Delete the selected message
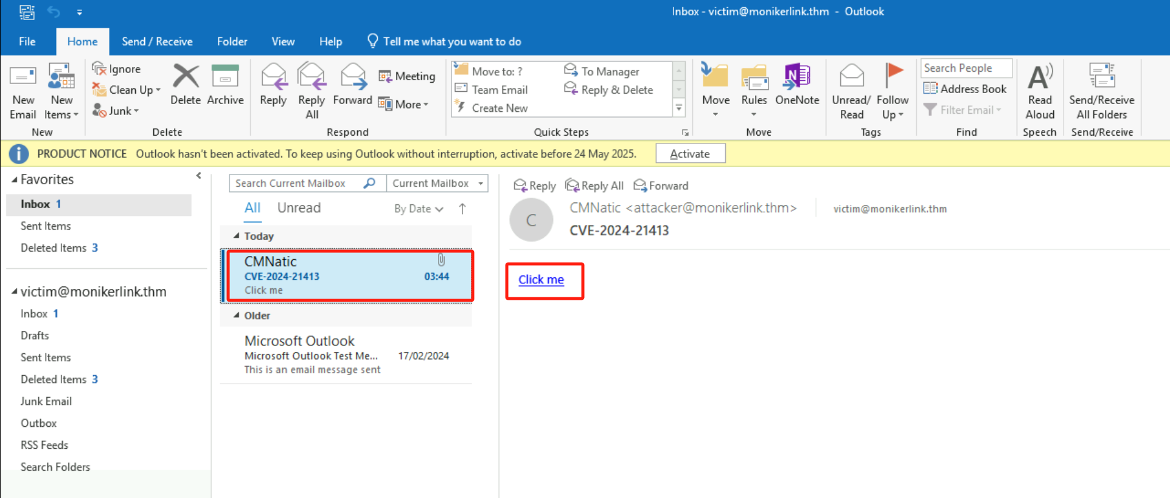This screenshot has height=498, width=1170. [x=186, y=85]
